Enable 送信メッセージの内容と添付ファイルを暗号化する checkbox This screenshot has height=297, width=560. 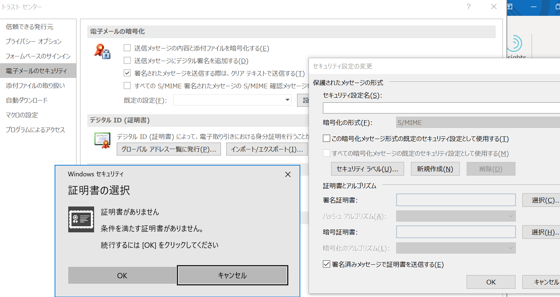tap(127, 48)
